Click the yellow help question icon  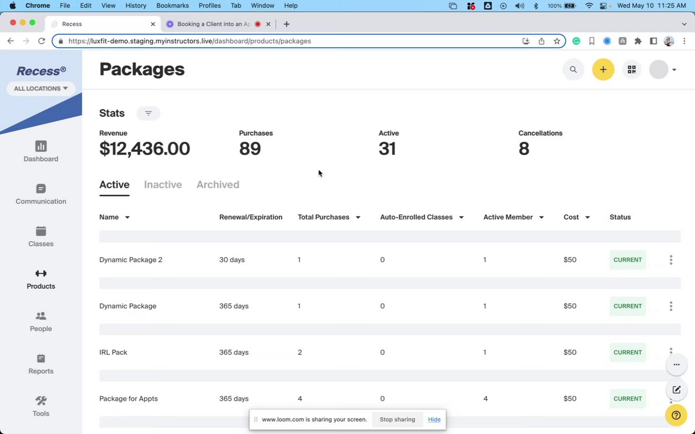click(x=676, y=416)
